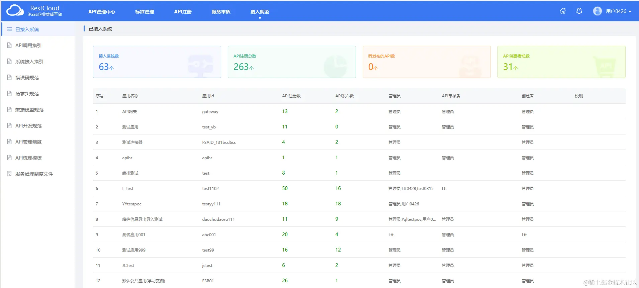Click the daochudaoru111 Id cell
The height and width of the screenshot is (288, 639).
(218, 219)
